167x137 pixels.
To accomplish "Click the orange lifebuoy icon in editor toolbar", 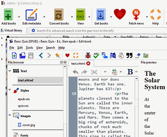I will click(76, 55).
